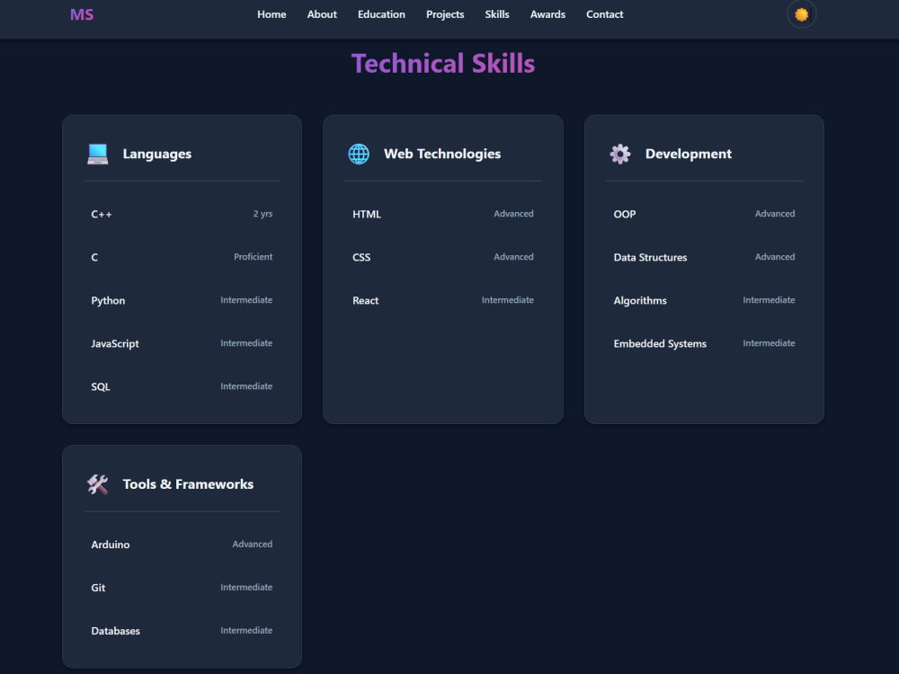Click the hammer and wrench Tools icon
Viewport: 899px width, 674px height.
tap(97, 484)
